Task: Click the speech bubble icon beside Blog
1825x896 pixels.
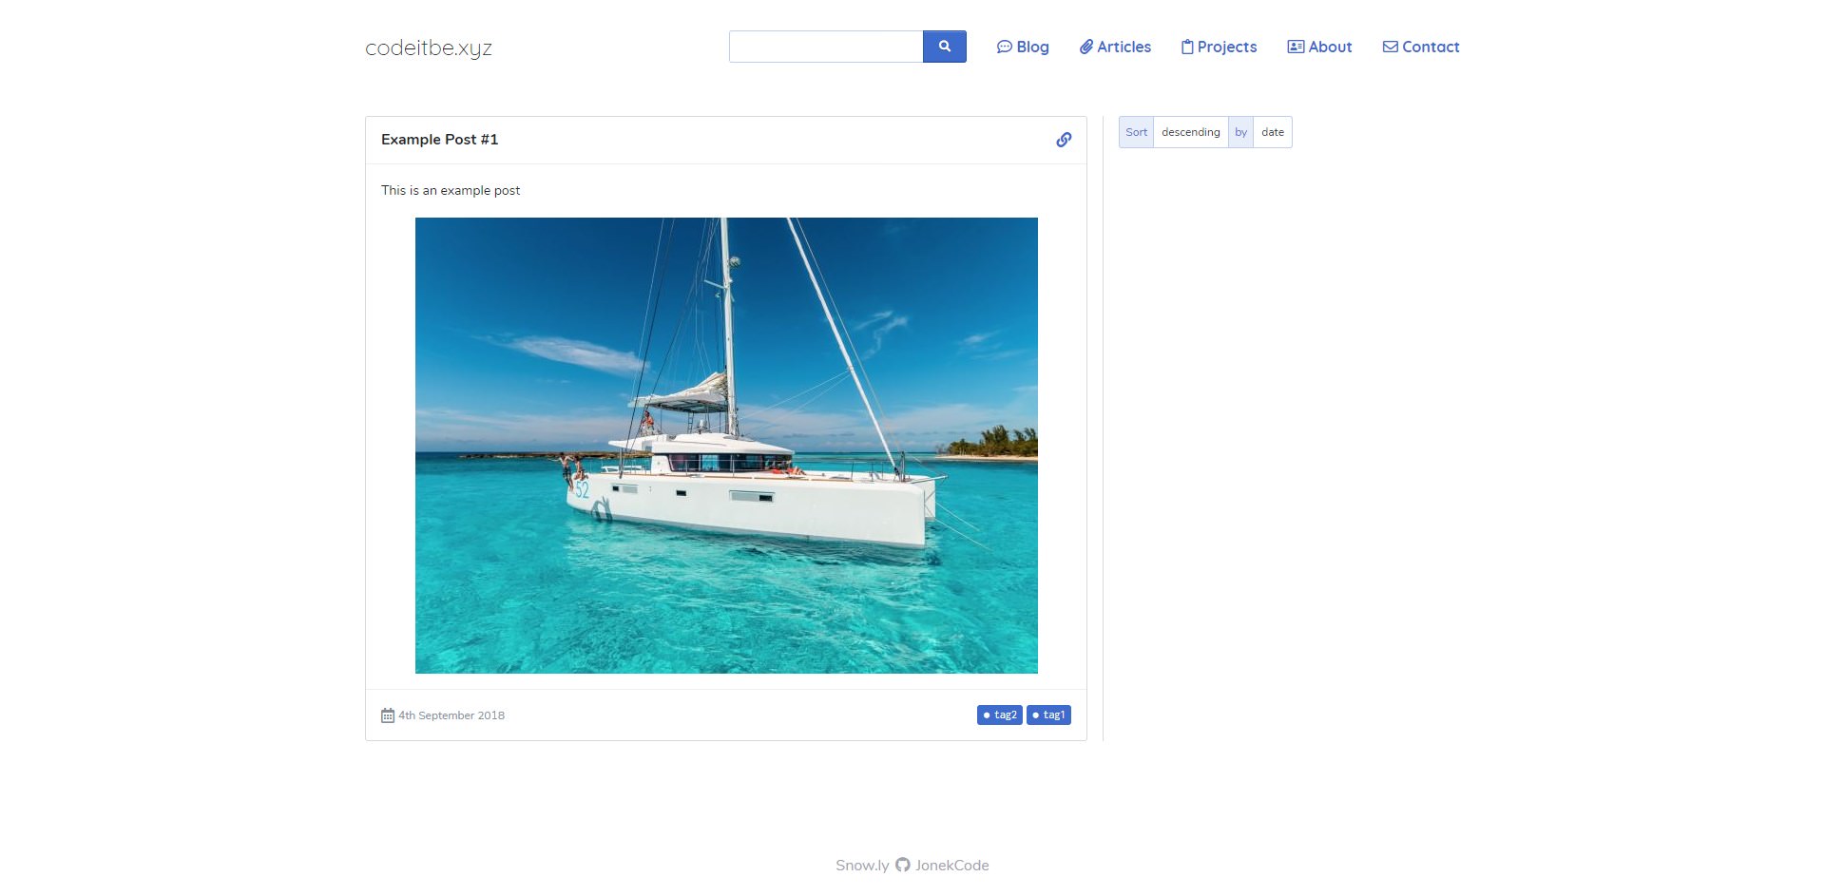Action: pos(1004,47)
